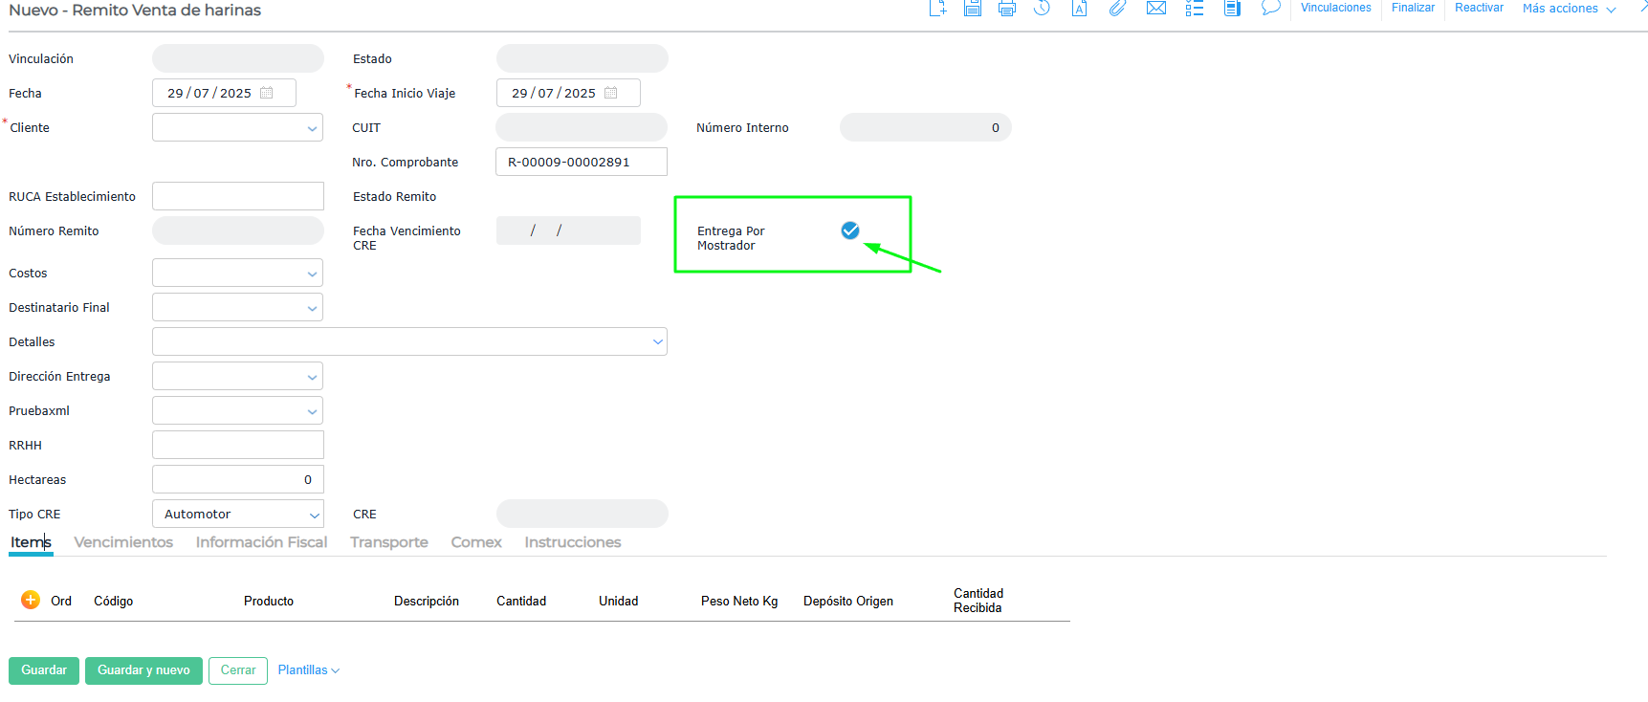Click the Fecha Vencimiento CRE date field
The width and height of the screenshot is (1648, 702).
(568, 230)
